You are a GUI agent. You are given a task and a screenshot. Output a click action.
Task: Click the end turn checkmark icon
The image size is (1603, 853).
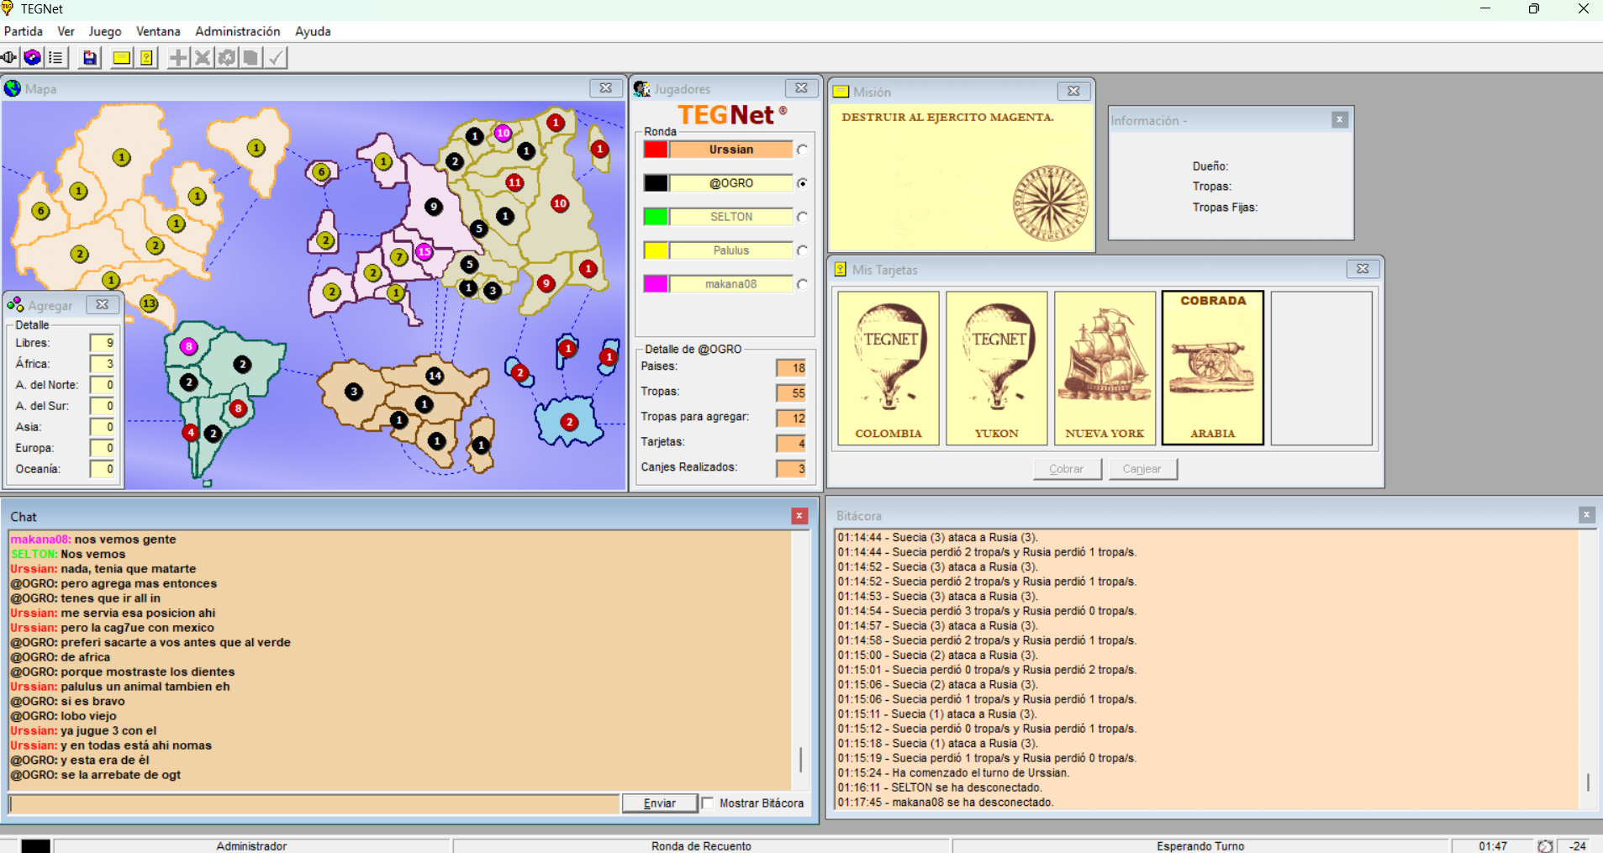tap(276, 58)
